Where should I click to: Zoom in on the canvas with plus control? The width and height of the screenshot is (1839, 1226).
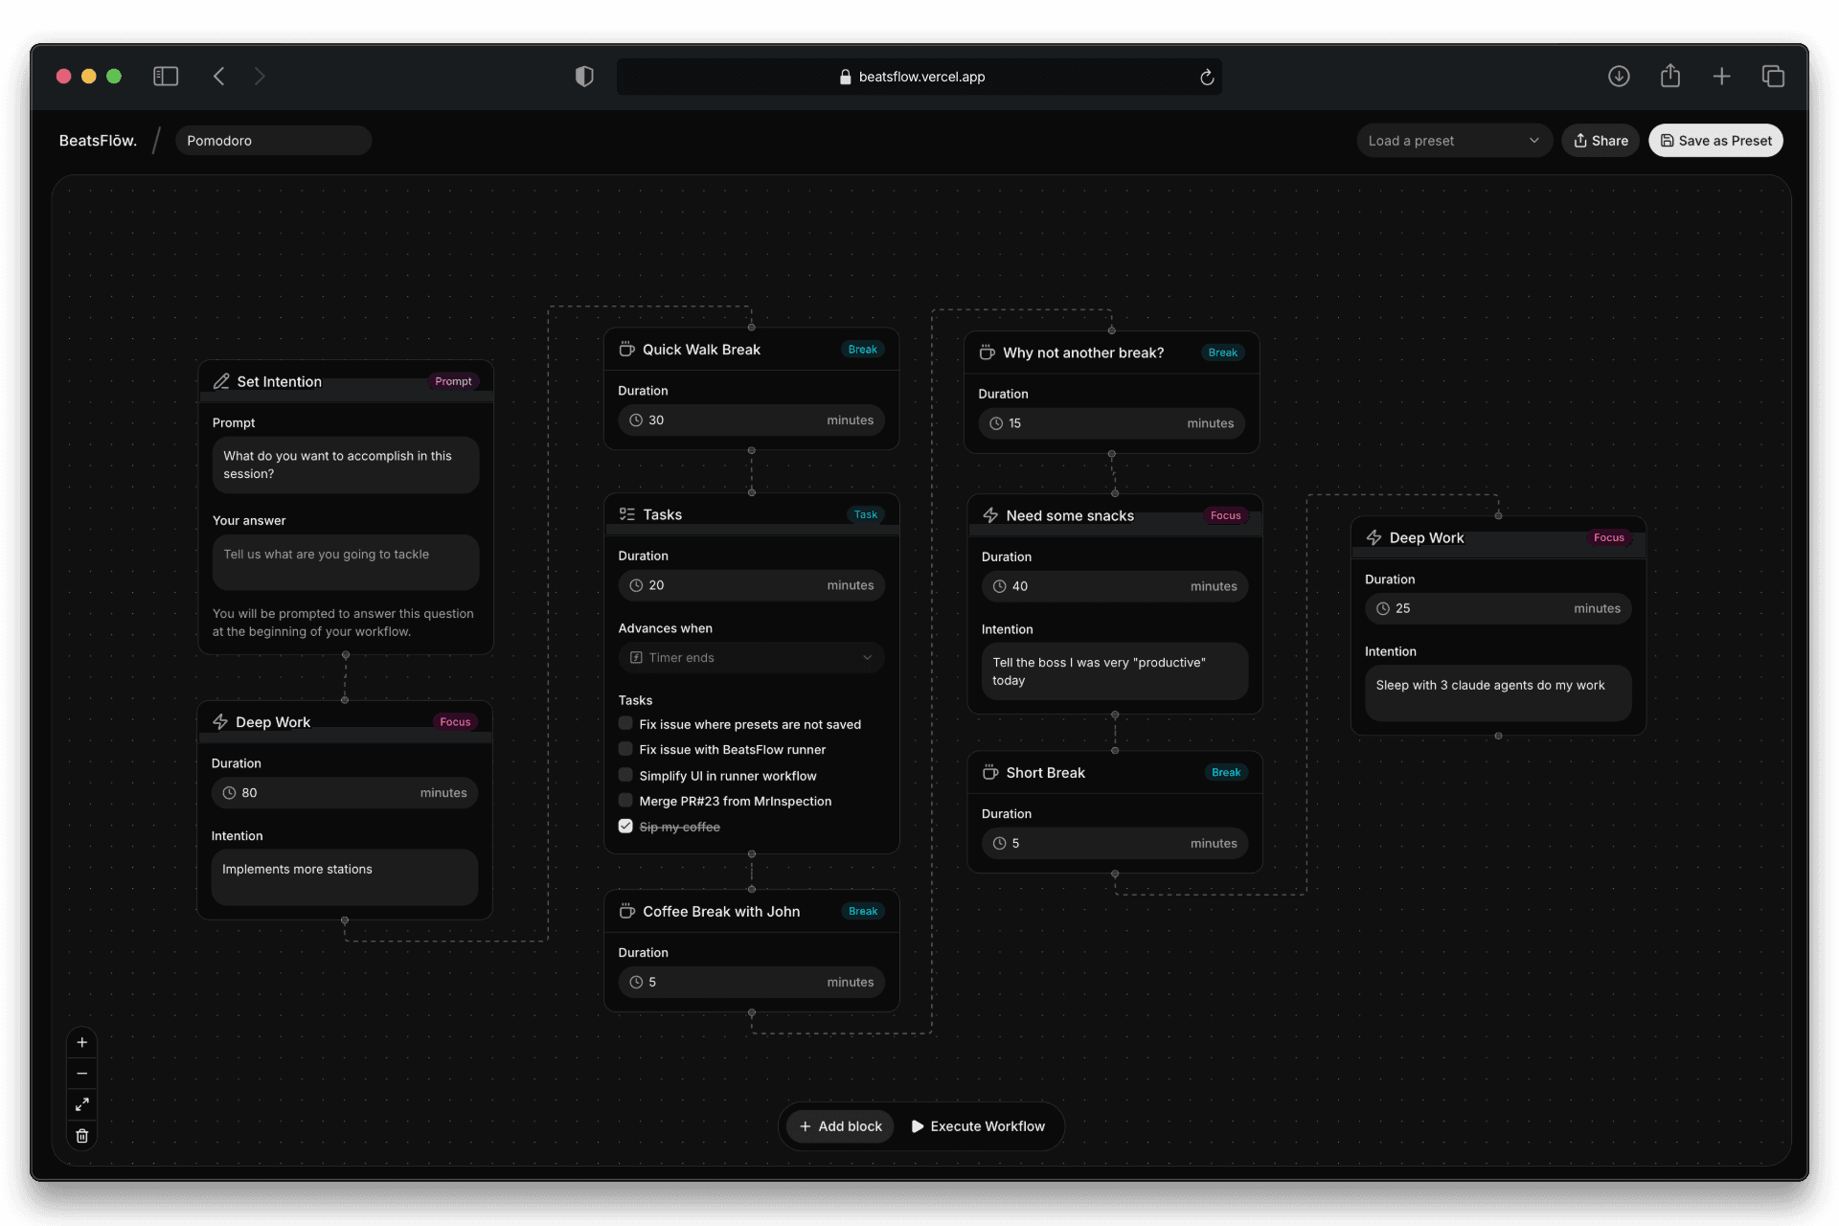(82, 1042)
